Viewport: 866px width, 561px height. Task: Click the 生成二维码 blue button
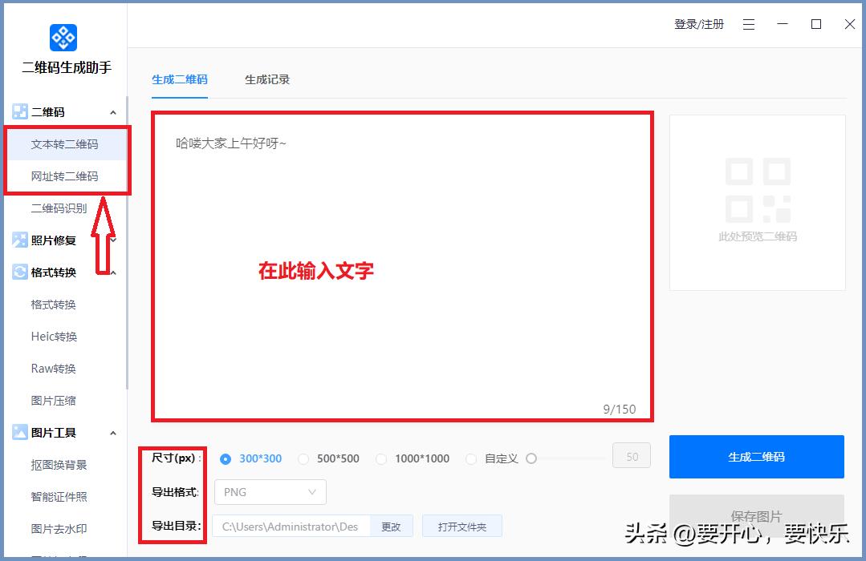(x=755, y=457)
